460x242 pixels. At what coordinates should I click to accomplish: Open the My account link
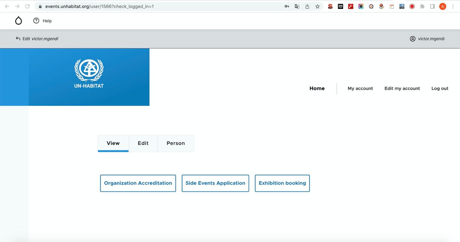(360, 89)
